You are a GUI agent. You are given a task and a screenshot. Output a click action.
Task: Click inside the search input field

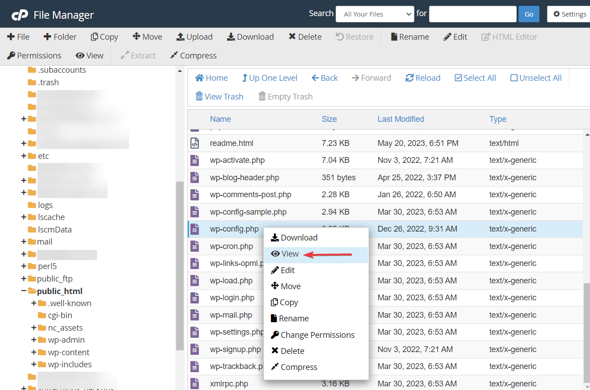tap(472, 14)
